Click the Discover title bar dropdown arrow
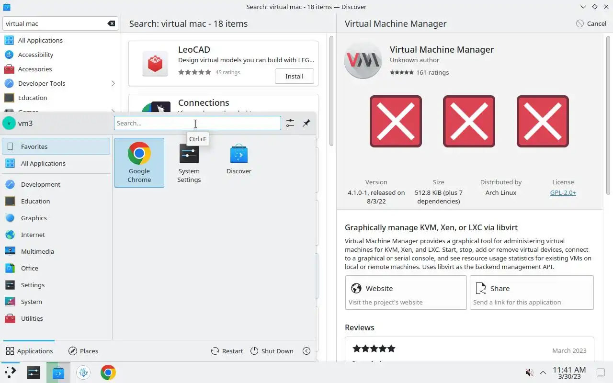This screenshot has width=613, height=383. (583, 7)
